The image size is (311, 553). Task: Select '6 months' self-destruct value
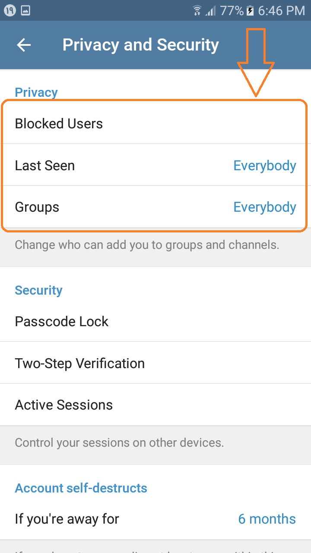pyautogui.click(x=267, y=519)
